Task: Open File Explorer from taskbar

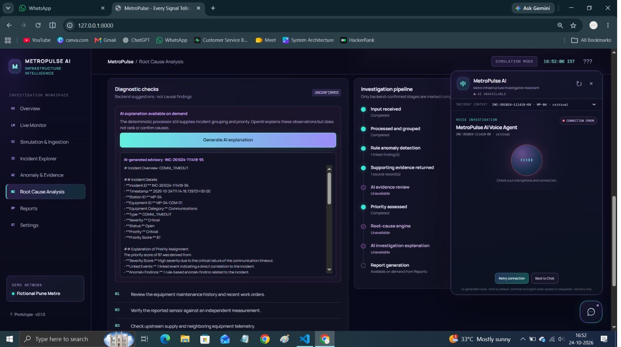Action: click(185, 339)
